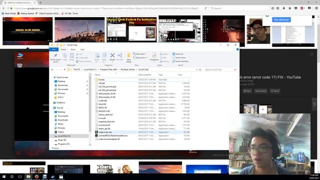Sort files by Date modified column
This screenshot has width=320, height=180.
[x=144, y=75]
